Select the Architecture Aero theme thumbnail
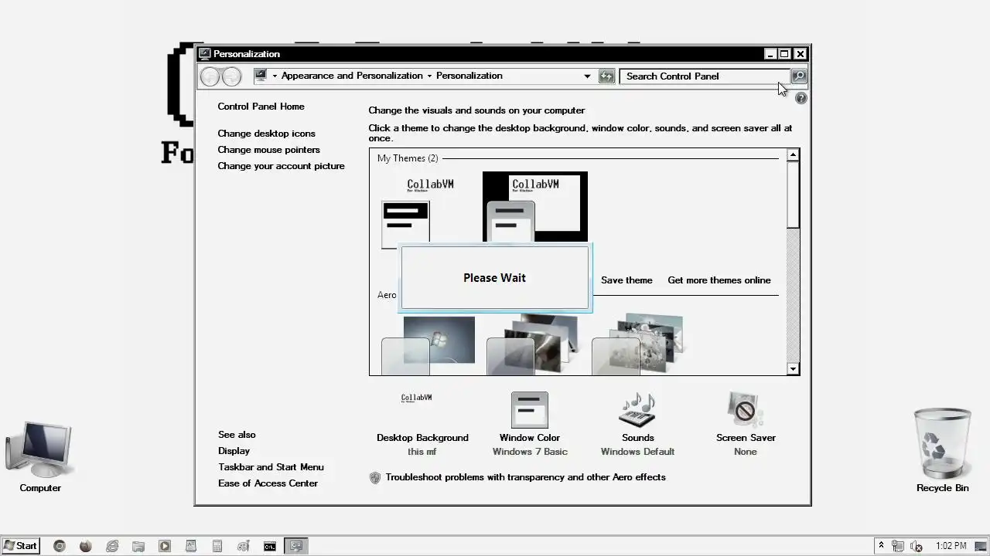 pyautogui.click(x=534, y=345)
